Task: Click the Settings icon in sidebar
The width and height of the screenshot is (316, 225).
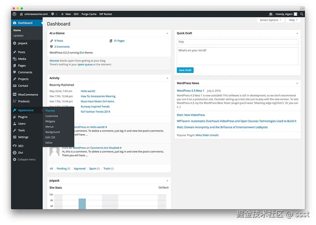Action: [x=15, y=137]
